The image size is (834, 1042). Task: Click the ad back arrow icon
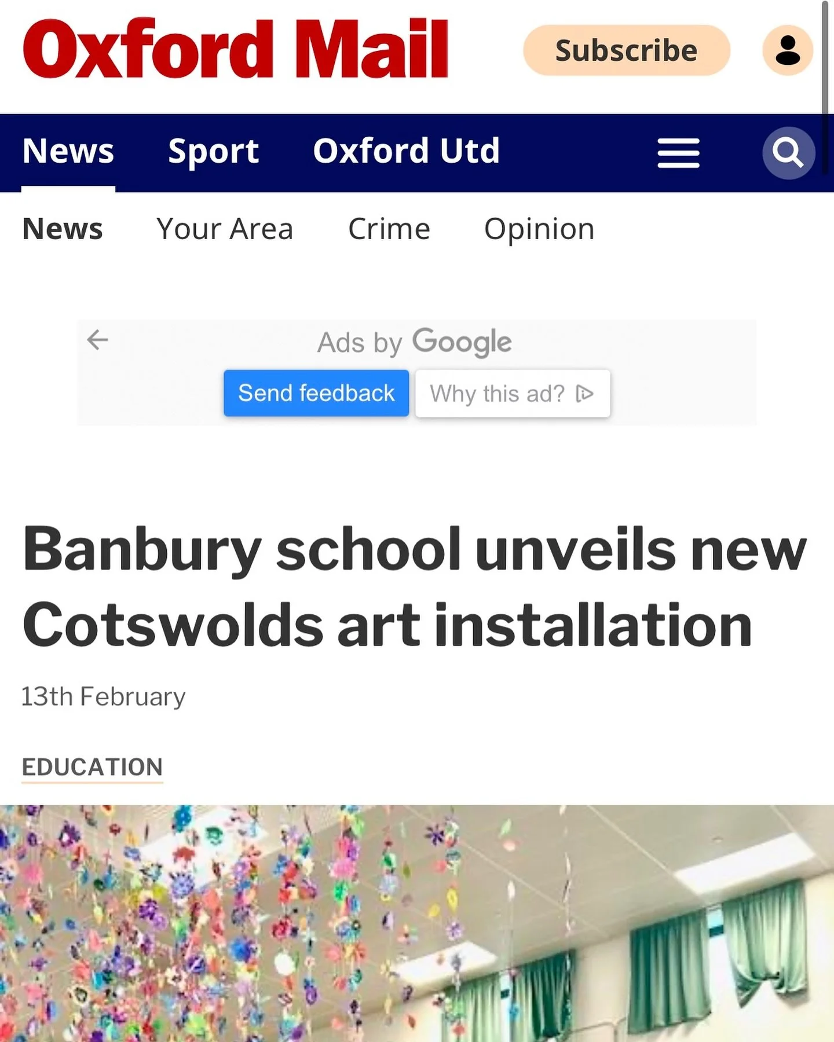point(97,340)
